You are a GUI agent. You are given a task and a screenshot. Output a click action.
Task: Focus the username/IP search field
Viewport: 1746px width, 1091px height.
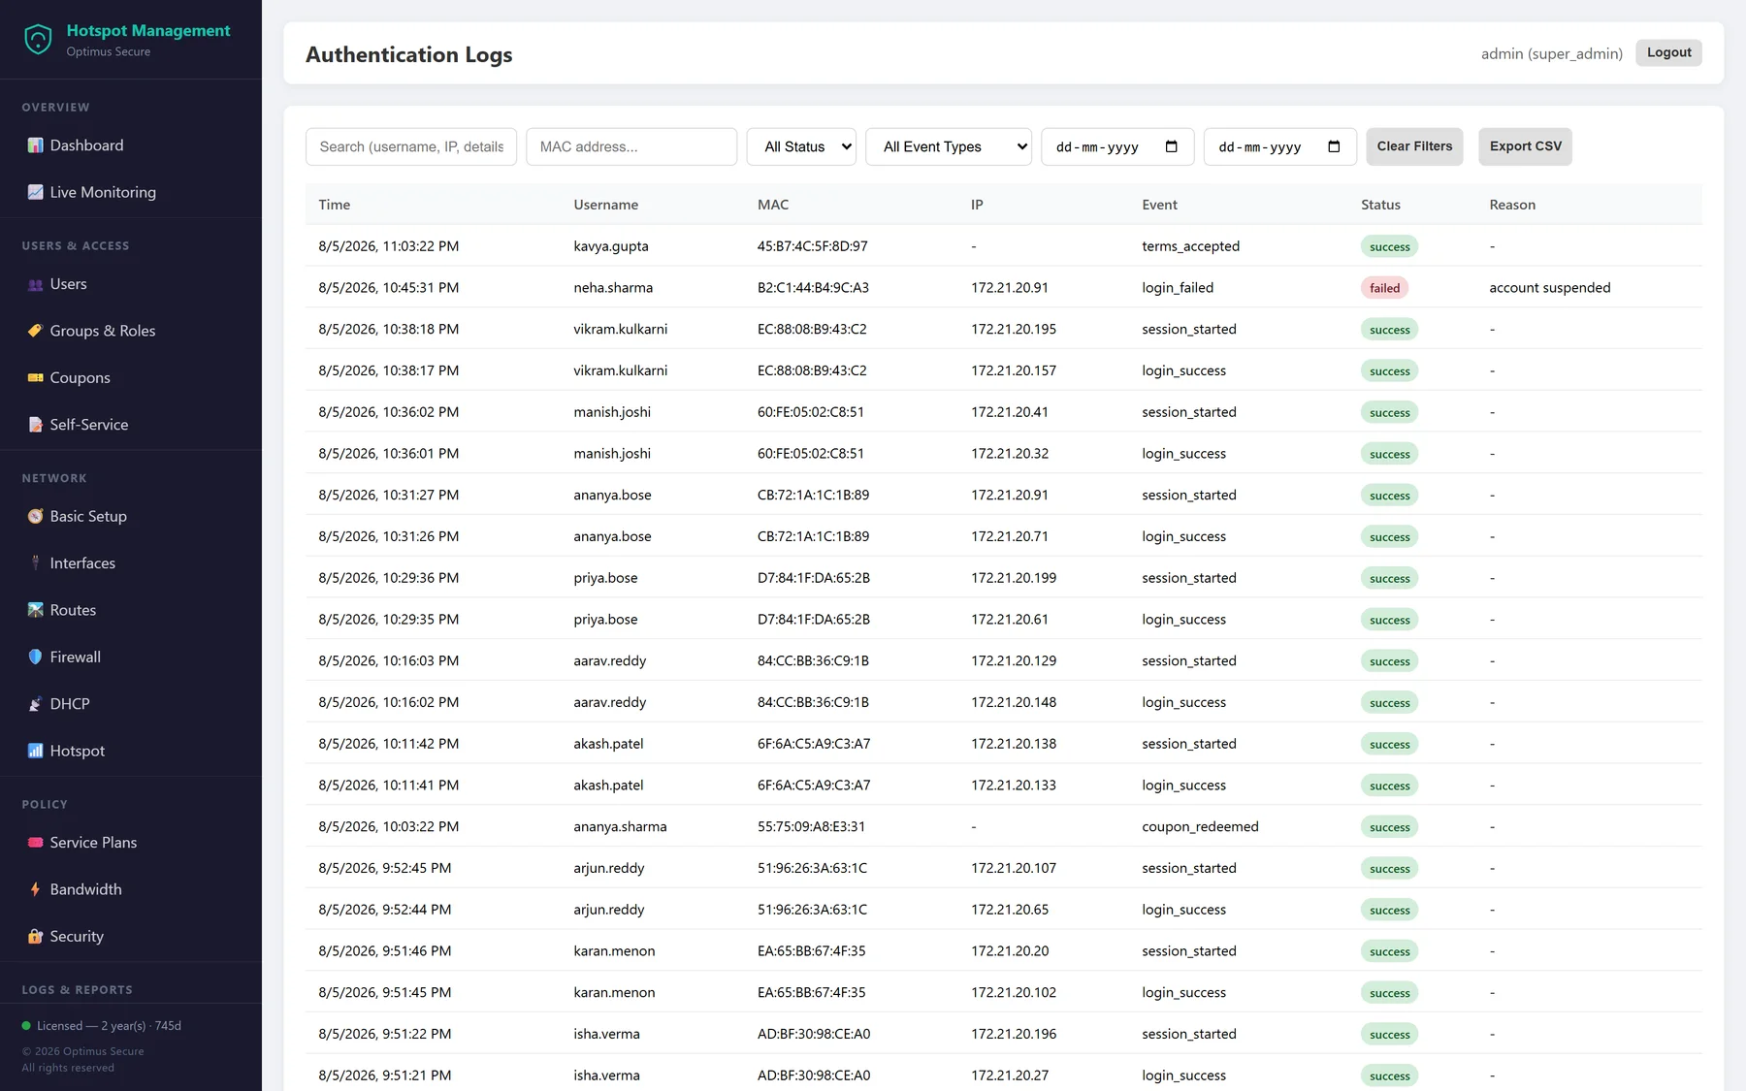(411, 146)
